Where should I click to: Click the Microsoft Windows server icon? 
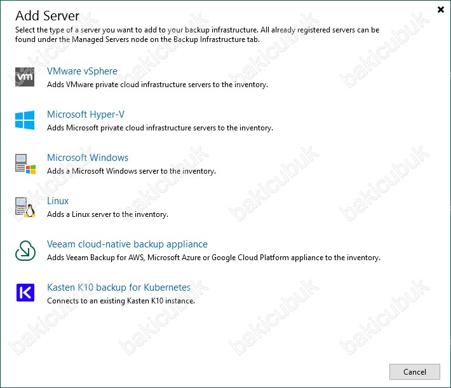25,164
